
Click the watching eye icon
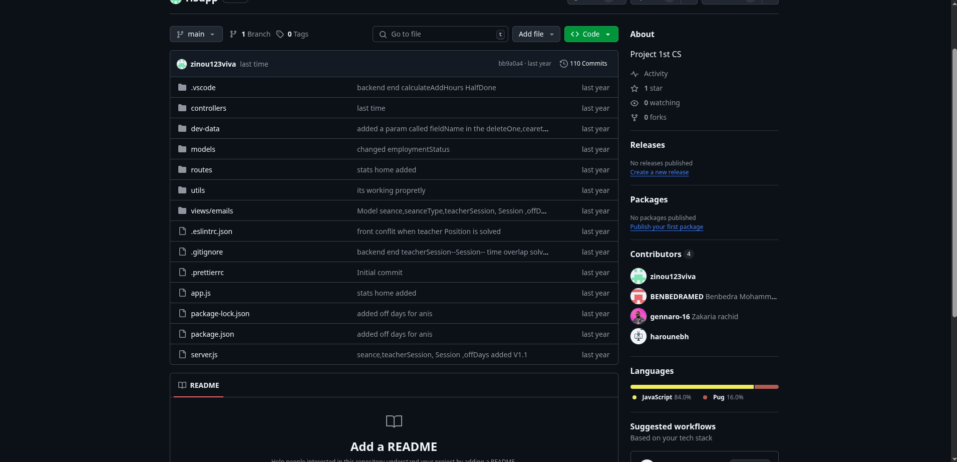click(x=634, y=103)
